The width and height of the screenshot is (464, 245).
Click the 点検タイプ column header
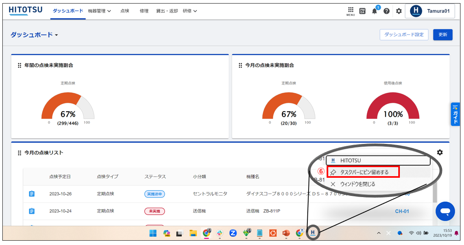(107, 177)
